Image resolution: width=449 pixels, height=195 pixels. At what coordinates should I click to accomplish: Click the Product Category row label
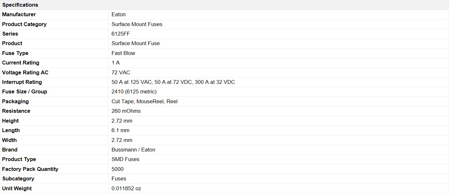pyautogui.click(x=24, y=24)
